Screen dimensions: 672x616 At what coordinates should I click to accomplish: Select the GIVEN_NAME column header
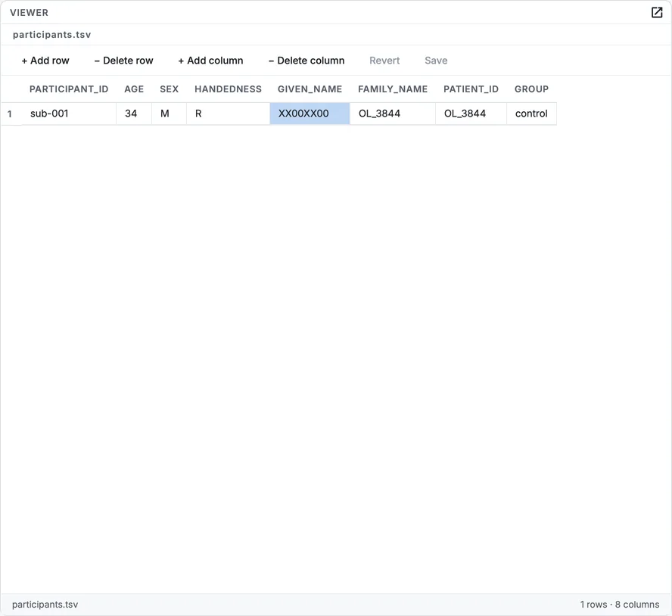[310, 89]
